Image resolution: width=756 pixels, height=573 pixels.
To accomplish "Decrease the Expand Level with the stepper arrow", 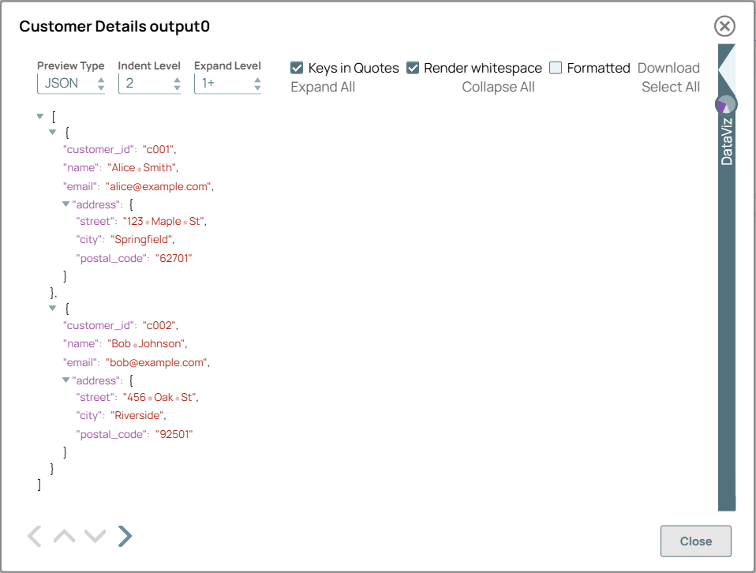I will point(257,87).
